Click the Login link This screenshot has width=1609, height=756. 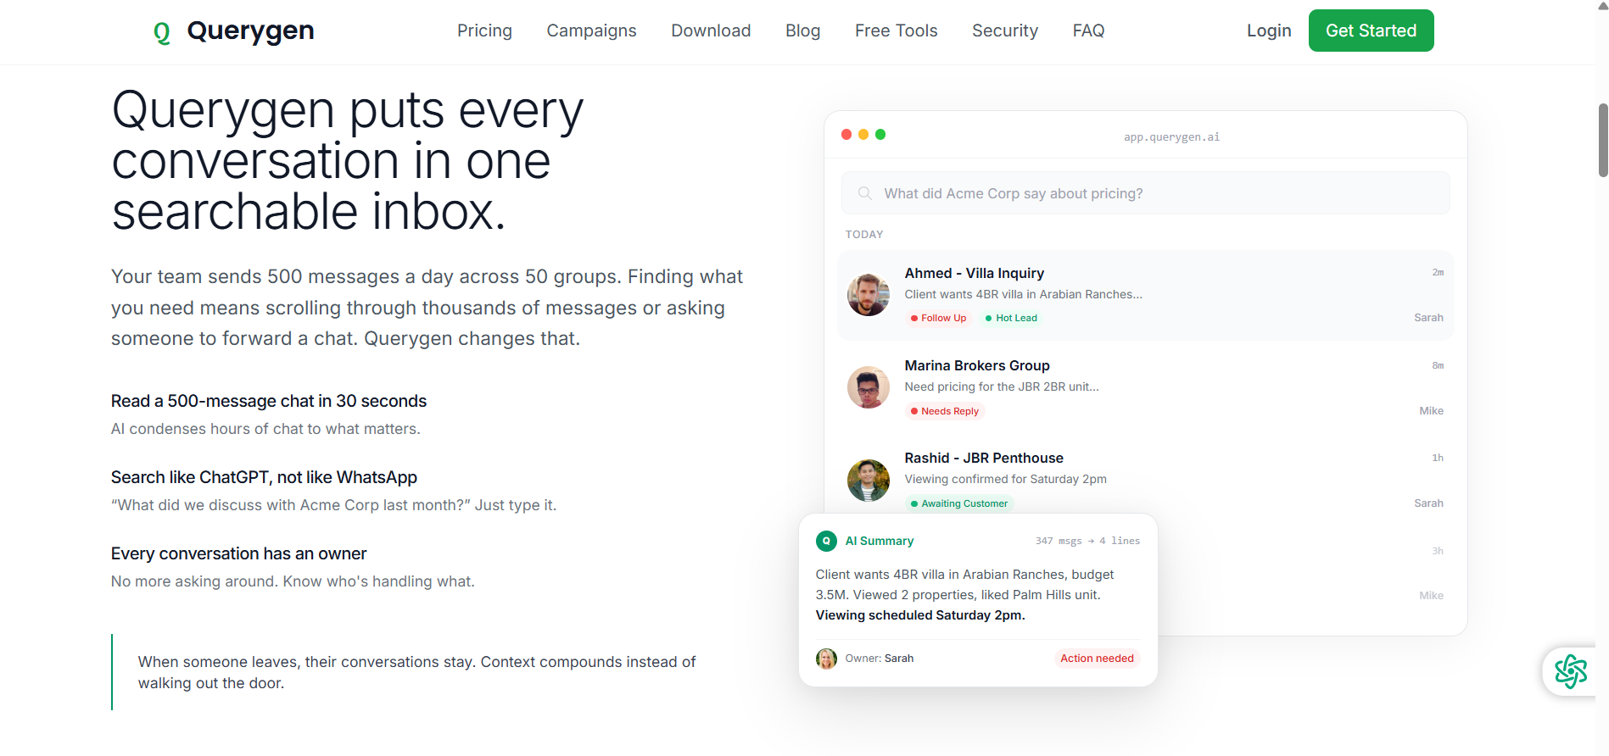coord(1269,31)
